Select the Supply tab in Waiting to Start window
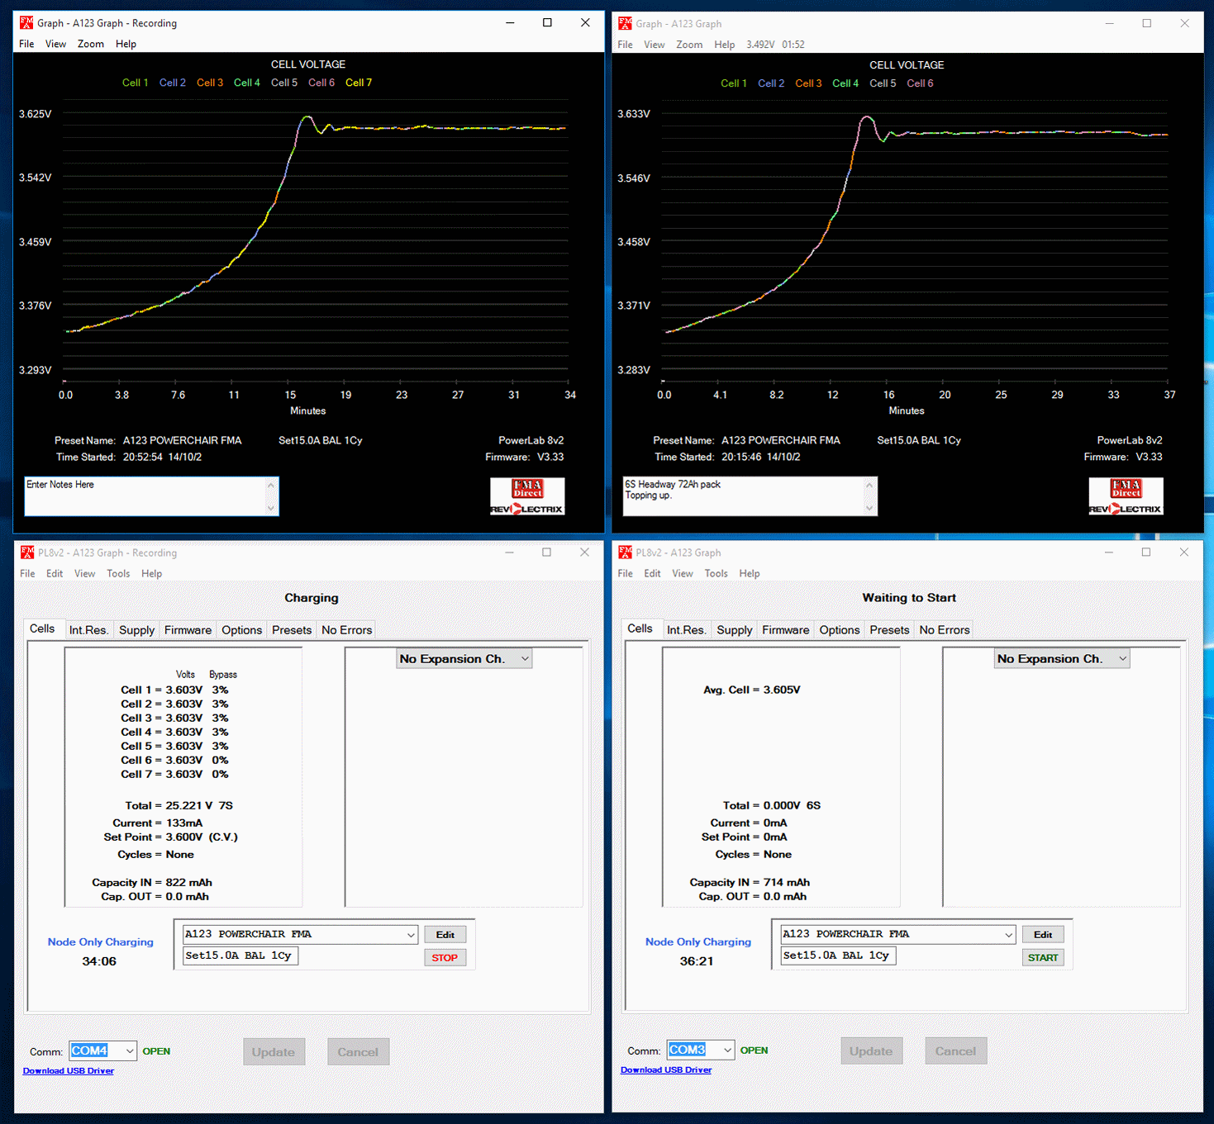This screenshot has height=1124, width=1214. pos(734,630)
